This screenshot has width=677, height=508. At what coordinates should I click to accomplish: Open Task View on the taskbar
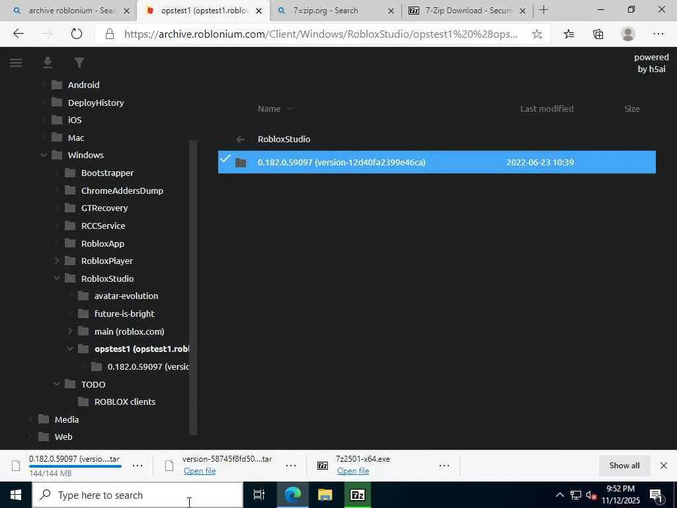point(259,495)
